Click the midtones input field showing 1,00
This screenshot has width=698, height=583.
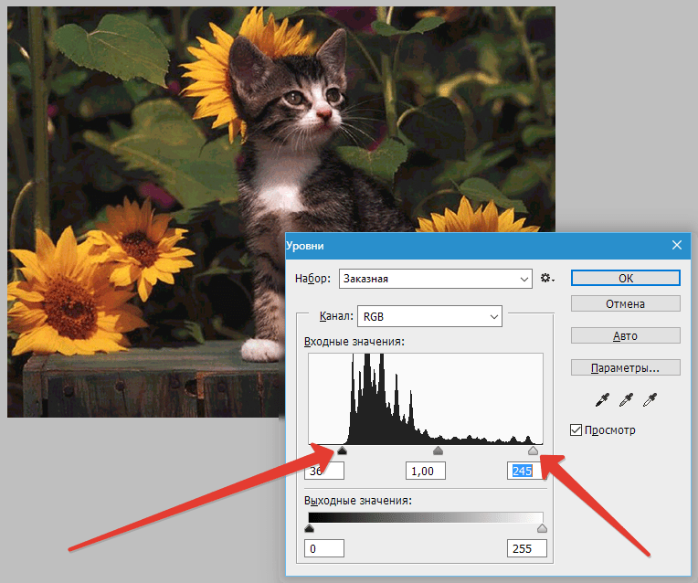[426, 471]
